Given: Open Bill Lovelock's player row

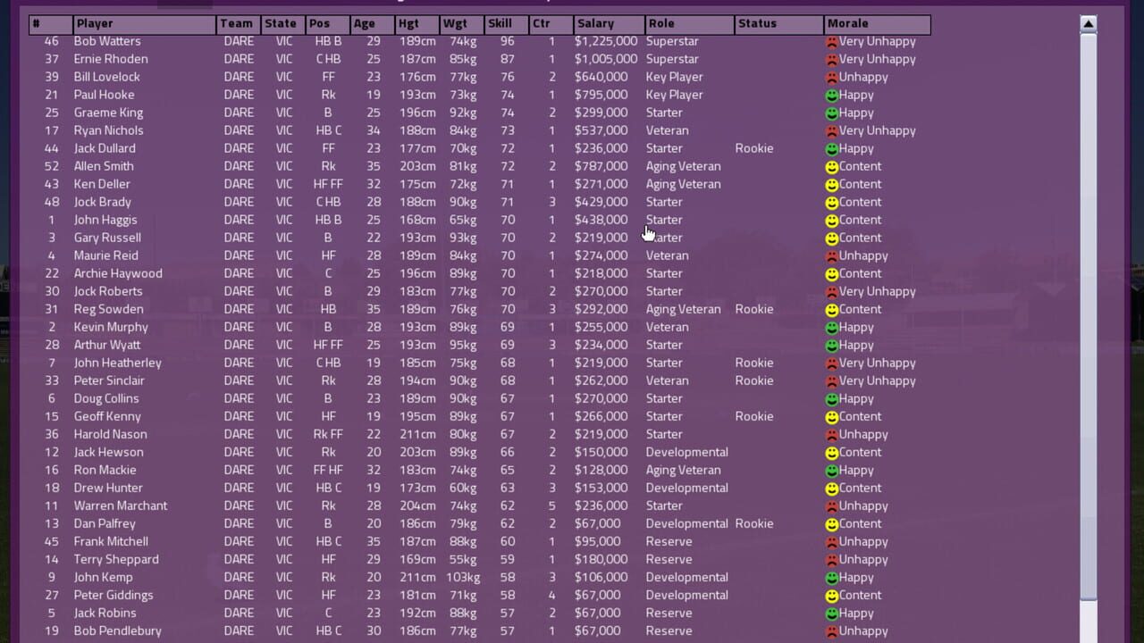Looking at the screenshot, I should click(x=479, y=77).
